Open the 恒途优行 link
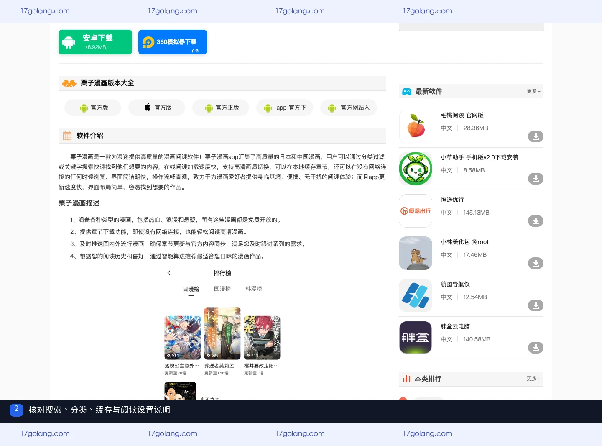Screen dimensions: 602x446 (x=452, y=200)
